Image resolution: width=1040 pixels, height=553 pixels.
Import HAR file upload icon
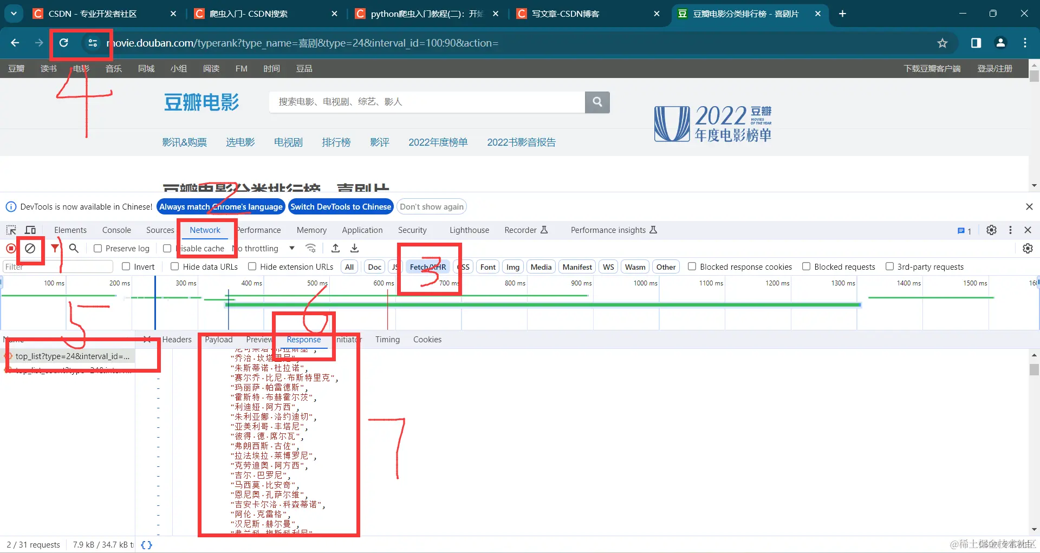tap(336, 248)
